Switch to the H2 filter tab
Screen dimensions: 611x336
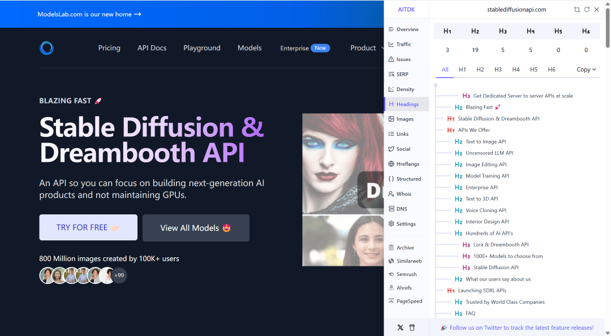coord(480,70)
